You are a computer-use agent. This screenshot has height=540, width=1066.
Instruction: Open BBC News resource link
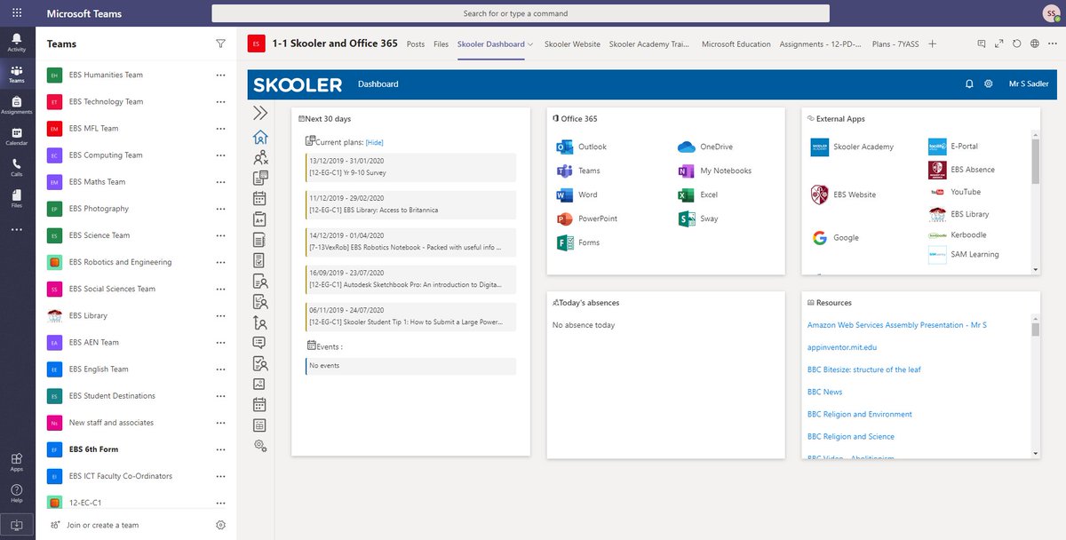pyautogui.click(x=824, y=392)
